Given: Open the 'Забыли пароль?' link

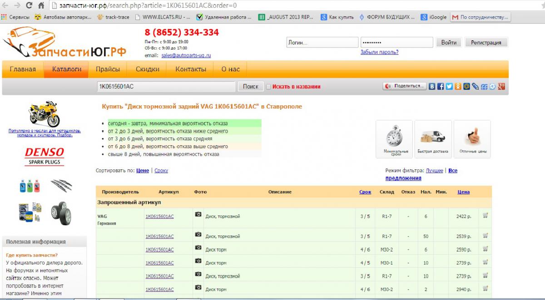Looking at the screenshot, I should pos(379,52).
